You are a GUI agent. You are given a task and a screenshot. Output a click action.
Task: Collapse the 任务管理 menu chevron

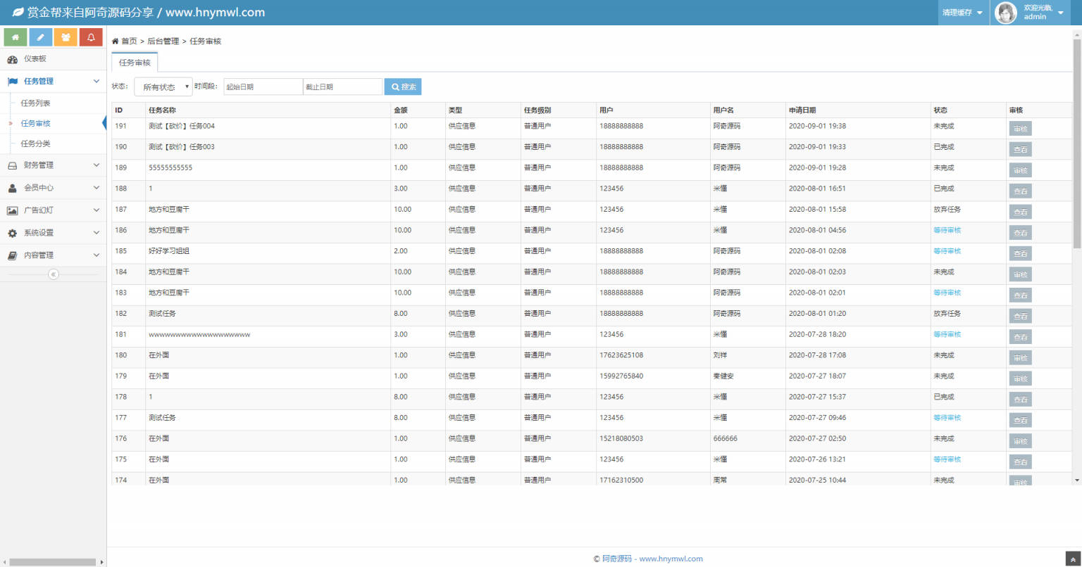pyautogui.click(x=97, y=82)
